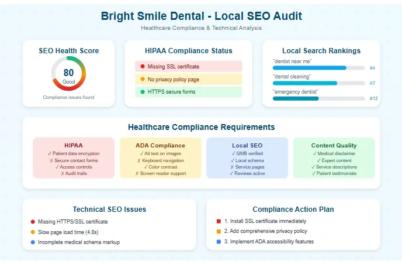Open the Content Quality card heading
Viewport: 402px width, 268px height.
point(334,145)
